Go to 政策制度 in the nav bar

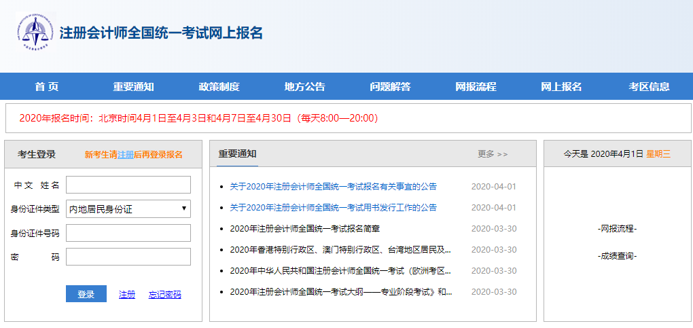point(219,86)
